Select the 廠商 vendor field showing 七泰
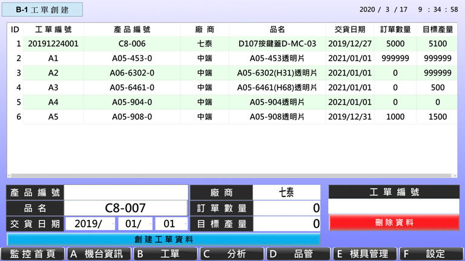Viewport: 465px width, 261px height. pyautogui.click(x=286, y=193)
